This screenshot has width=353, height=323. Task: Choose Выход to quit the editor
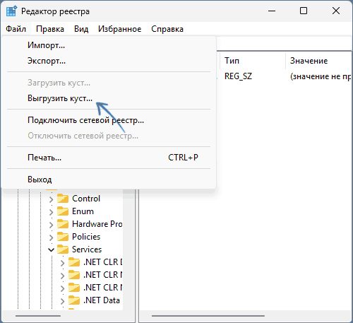pyautogui.click(x=108, y=180)
